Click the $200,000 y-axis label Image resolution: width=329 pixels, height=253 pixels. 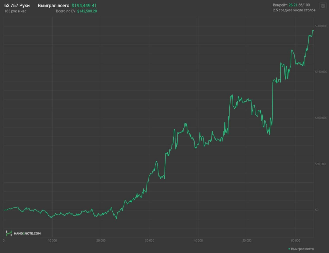pyautogui.click(x=321, y=26)
